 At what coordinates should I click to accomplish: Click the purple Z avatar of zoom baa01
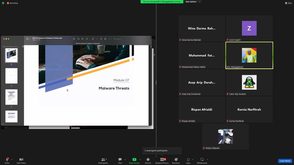click(249, 28)
